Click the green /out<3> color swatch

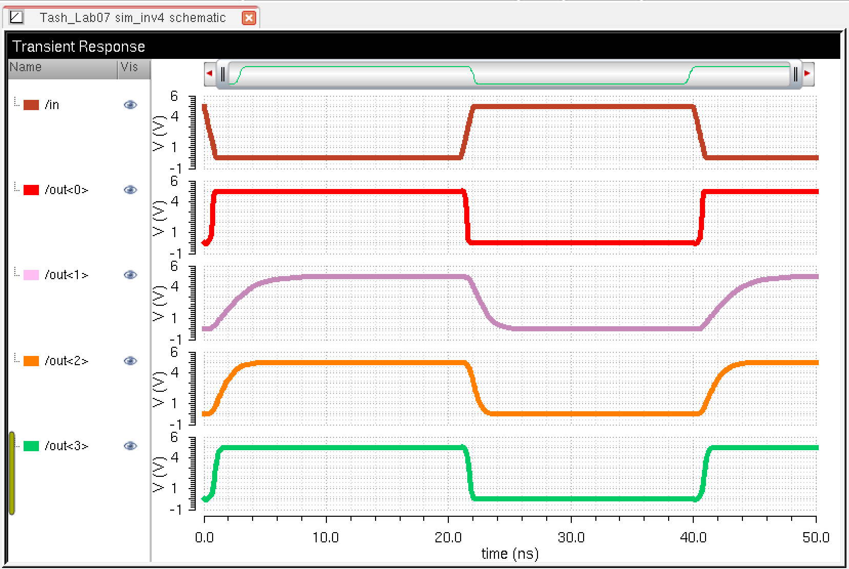[31, 446]
